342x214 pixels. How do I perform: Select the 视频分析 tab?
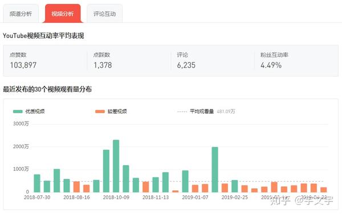point(63,14)
